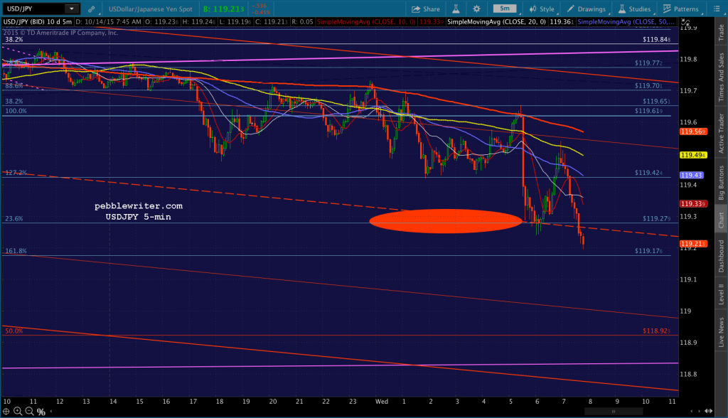728x418 pixels.
Task: Click the $119.848 Fibonacci level label
Action: 656,40
